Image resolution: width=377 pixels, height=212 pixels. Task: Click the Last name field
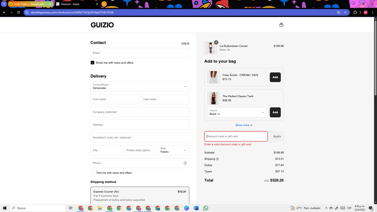pos(165,99)
